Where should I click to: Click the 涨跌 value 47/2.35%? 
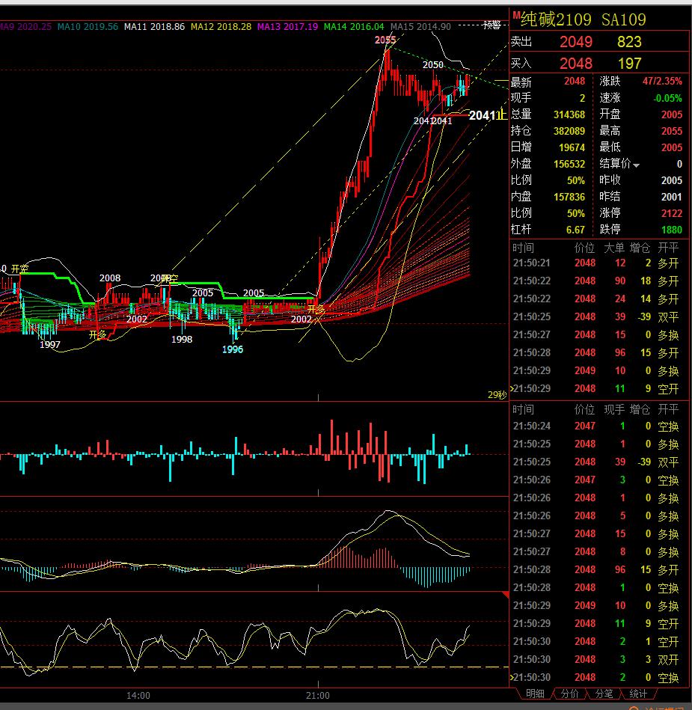click(662, 81)
